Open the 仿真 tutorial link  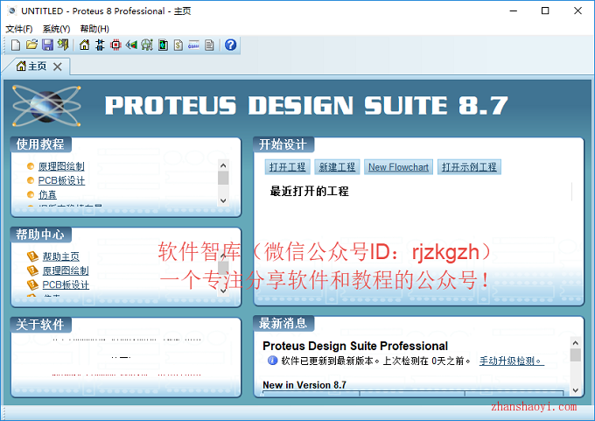[47, 194]
